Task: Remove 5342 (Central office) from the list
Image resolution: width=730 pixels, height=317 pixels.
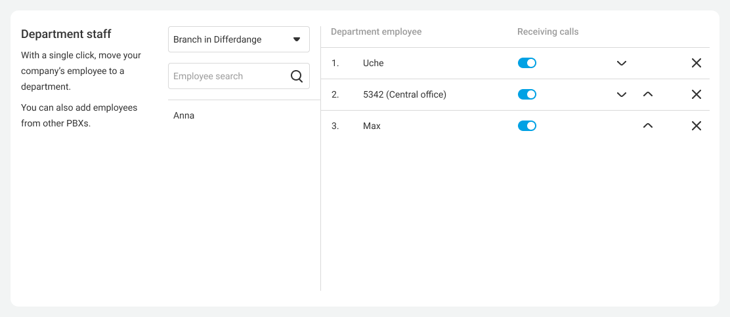Action: coord(697,94)
